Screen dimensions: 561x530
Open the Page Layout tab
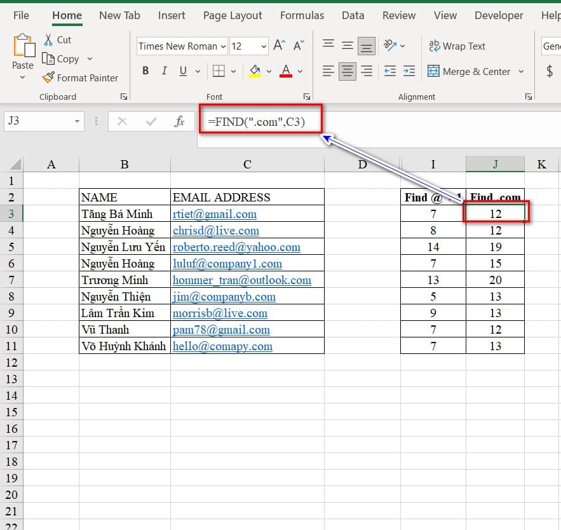(x=233, y=15)
